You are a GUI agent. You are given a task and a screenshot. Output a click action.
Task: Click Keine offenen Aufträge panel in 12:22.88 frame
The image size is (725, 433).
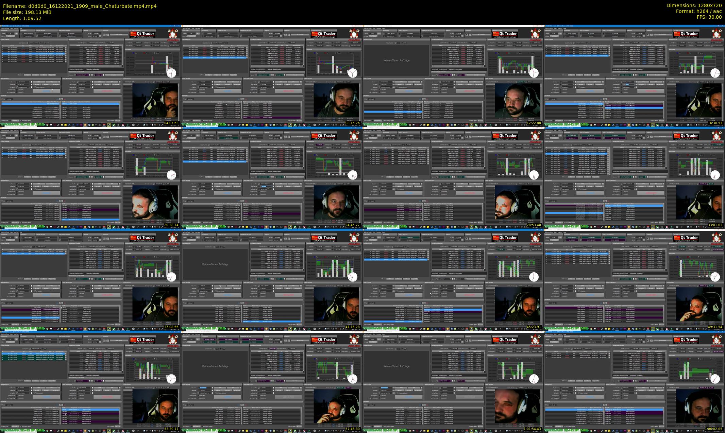tap(397, 60)
